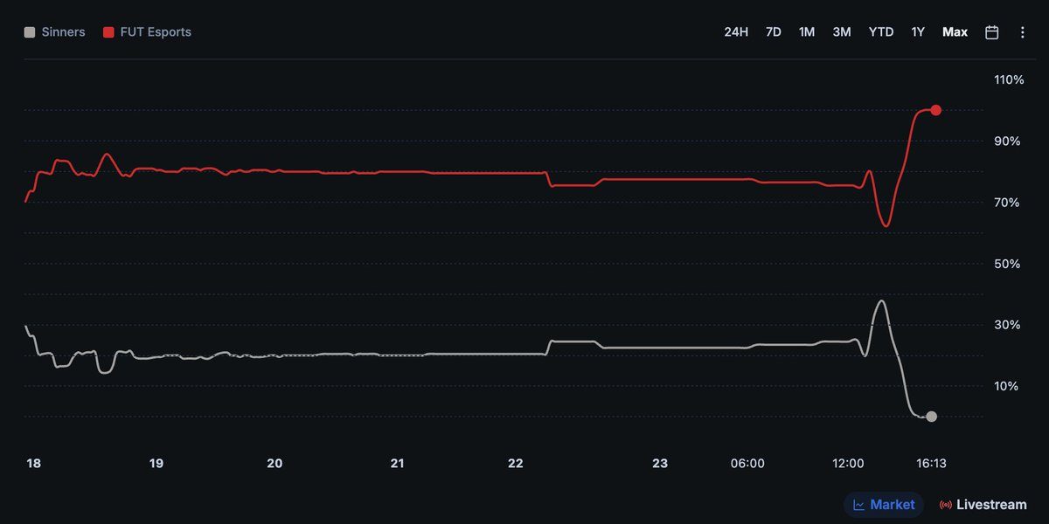1049x524 pixels.
Task: Click the 19 date axis label
Action: tap(156, 464)
